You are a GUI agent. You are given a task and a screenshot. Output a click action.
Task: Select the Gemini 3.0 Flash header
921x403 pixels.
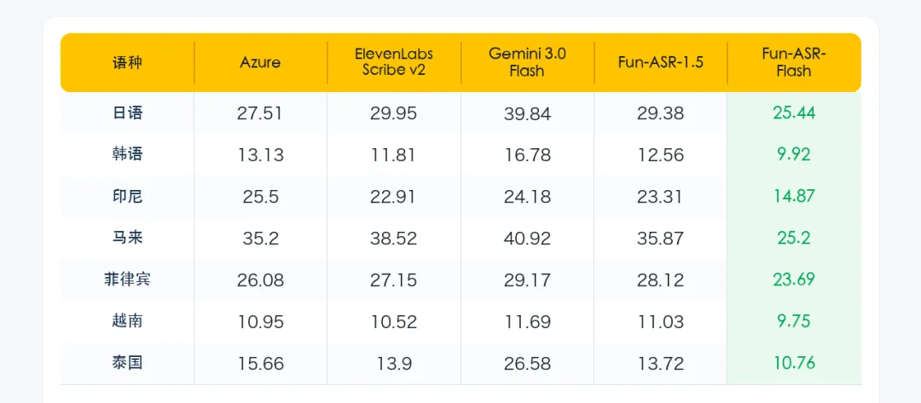pyautogui.click(x=527, y=62)
